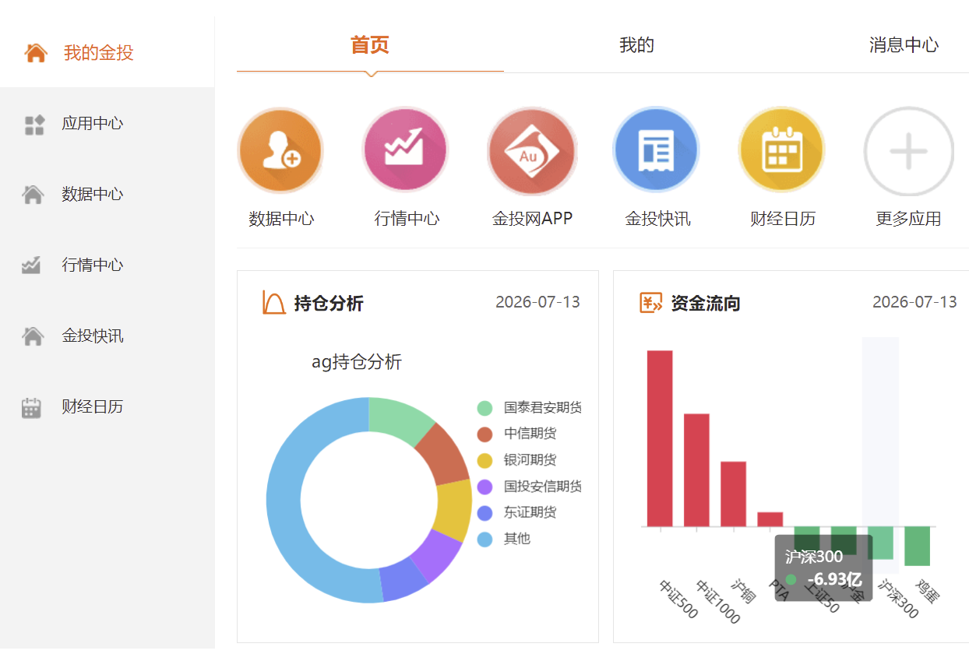Toggle 东证期货 legend entry

[516, 512]
